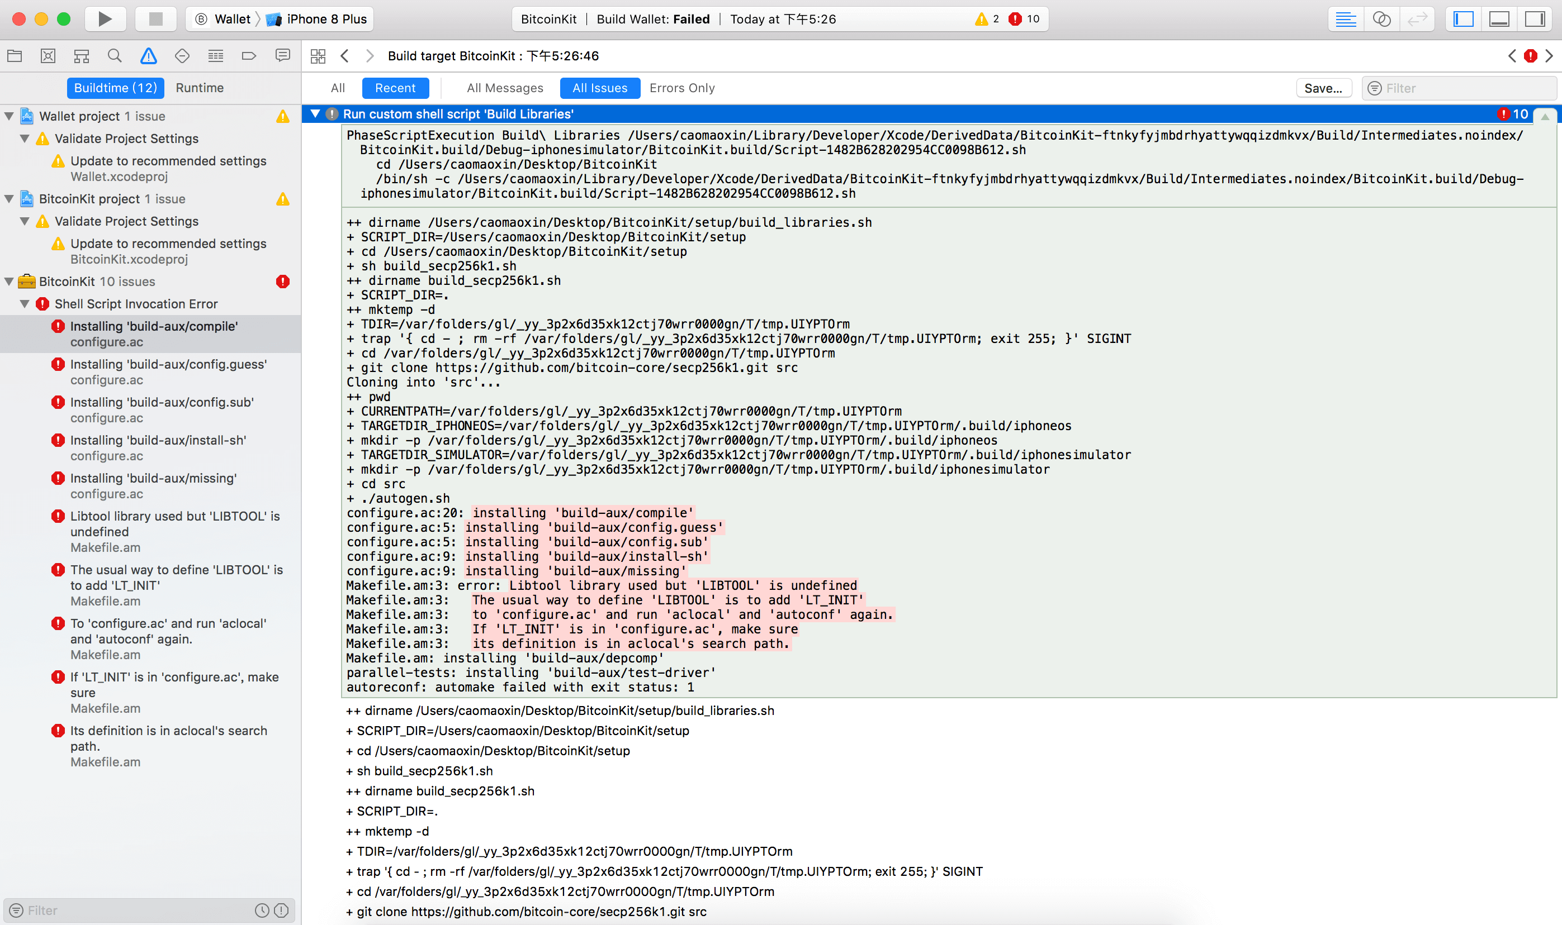The width and height of the screenshot is (1562, 925).
Task: Click the Save... button
Action: [x=1323, y=88]
